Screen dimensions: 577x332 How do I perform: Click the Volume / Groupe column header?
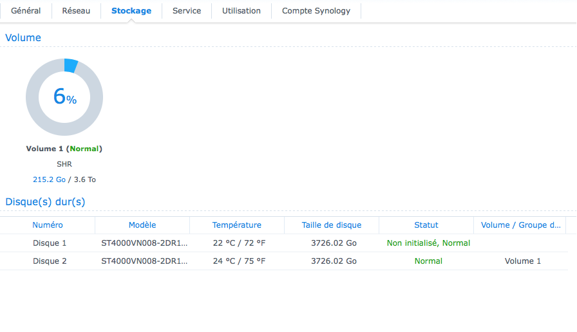pyautogui.click(x=519, y=225)
